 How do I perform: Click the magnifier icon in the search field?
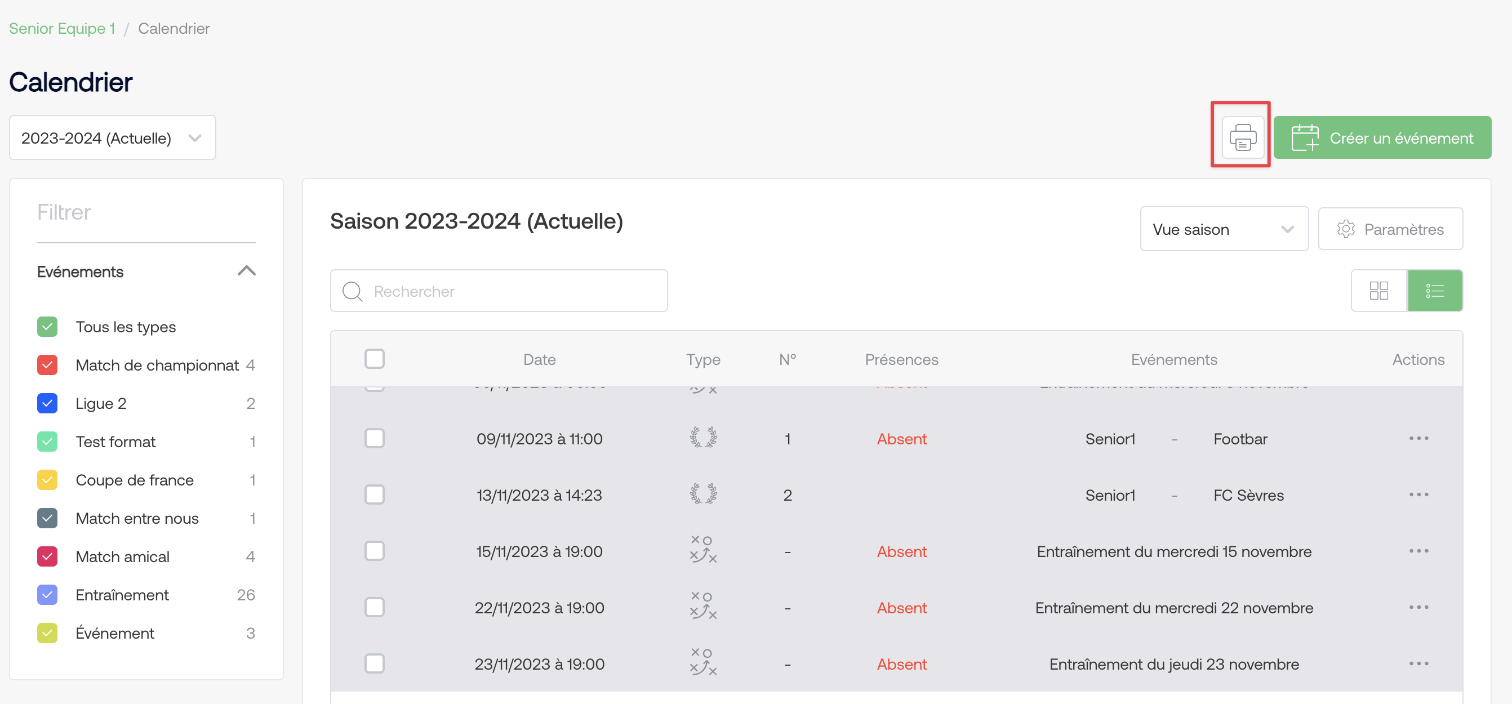(352, 291)
